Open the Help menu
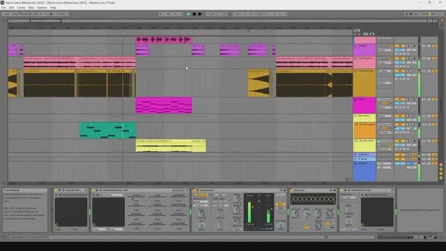 click(53, 8)
